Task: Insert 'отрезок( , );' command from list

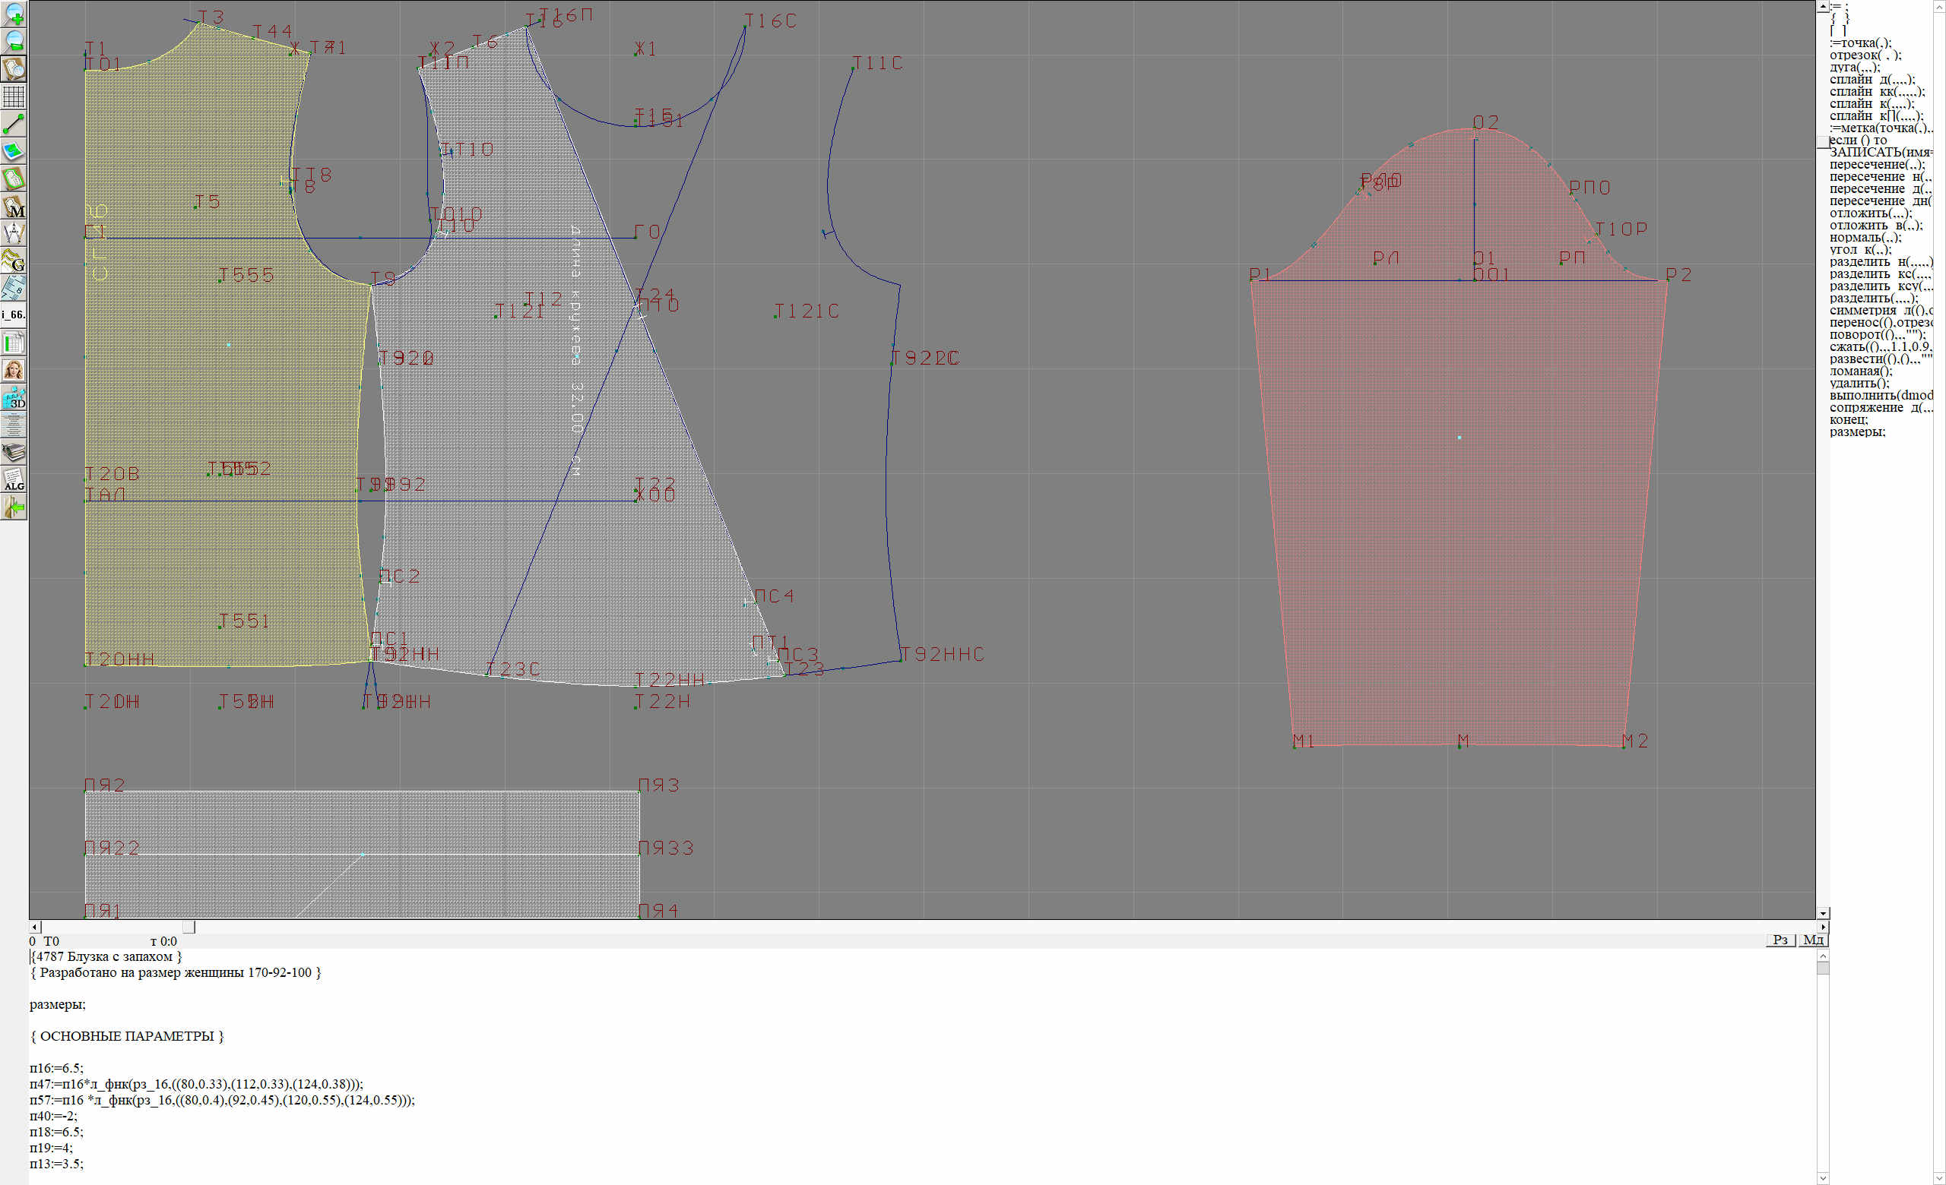Action: point(1865,55)
